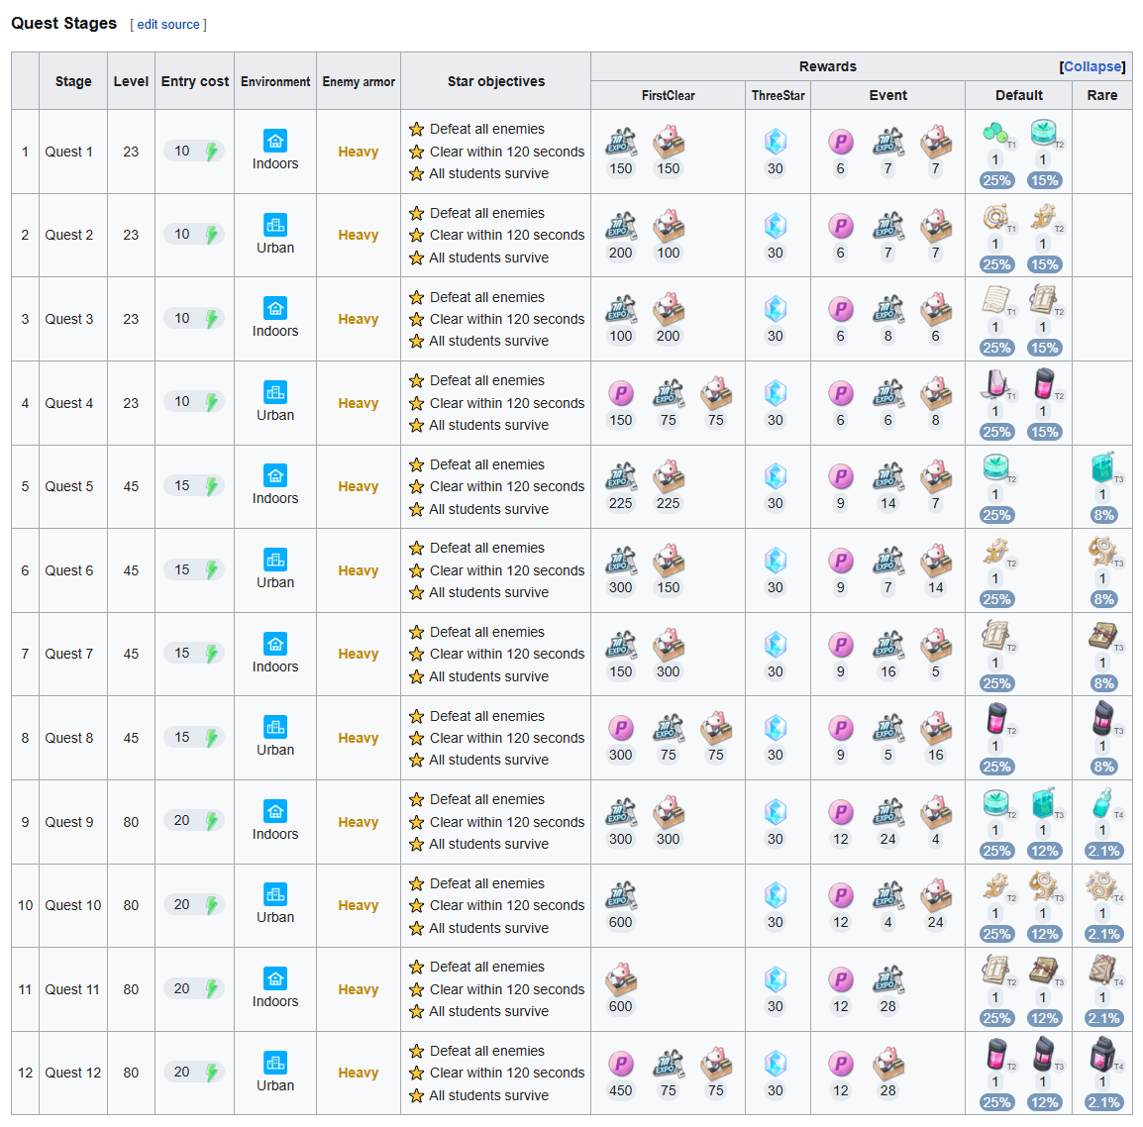Viewport: 1143px width, 1127px height.
Task: Click Quest 11 Rare T4 item icon
Action: tap(1102, 970)
